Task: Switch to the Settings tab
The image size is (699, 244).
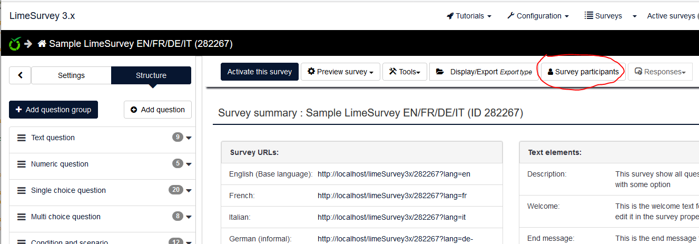Action: (x=71, y=75)
